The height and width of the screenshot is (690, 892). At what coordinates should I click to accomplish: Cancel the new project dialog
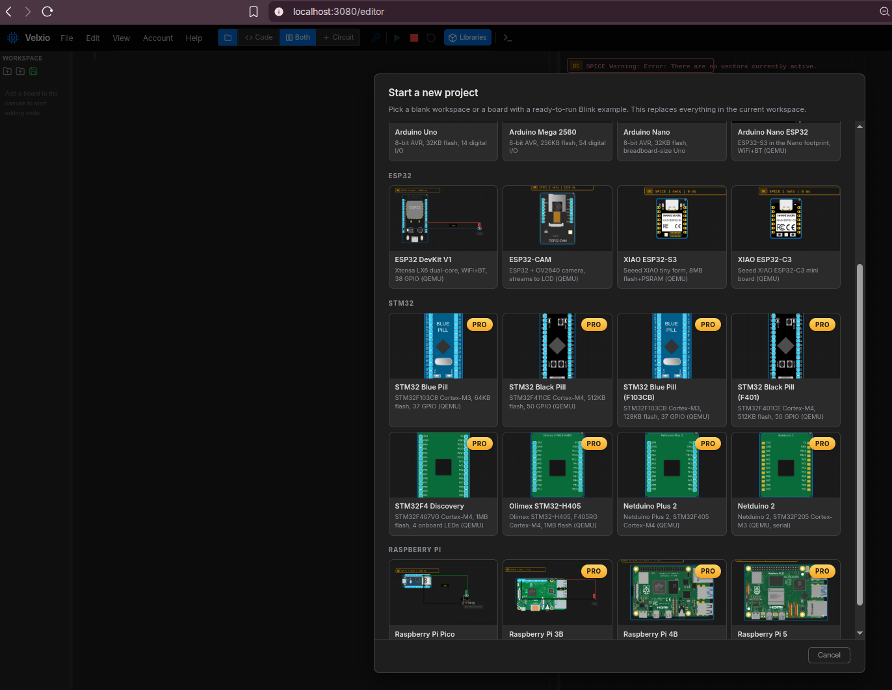click(x=829, y=655)
